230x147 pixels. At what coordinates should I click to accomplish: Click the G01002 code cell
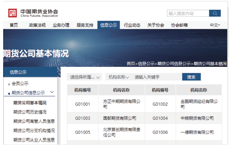tap(160, 104)
